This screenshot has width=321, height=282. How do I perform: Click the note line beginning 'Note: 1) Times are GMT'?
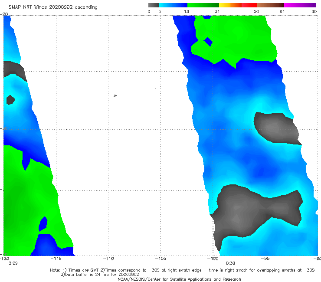tap(182, 270)
